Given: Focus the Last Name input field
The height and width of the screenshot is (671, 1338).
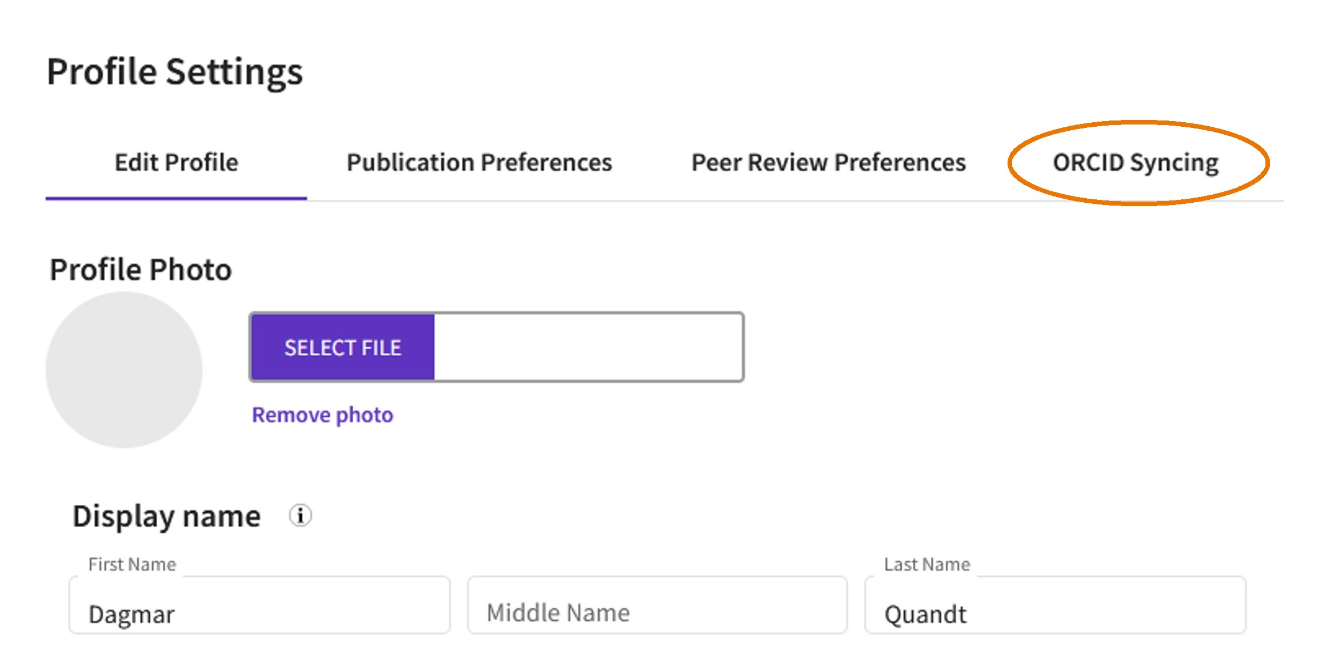Looking at the screenshot, I should click(1055, 605).
